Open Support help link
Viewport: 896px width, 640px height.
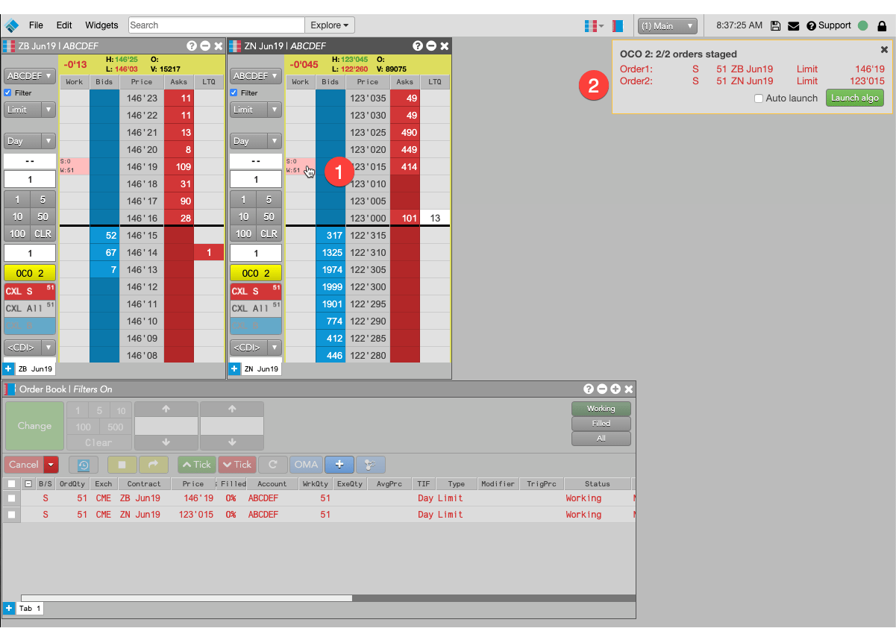coord(829,25)
